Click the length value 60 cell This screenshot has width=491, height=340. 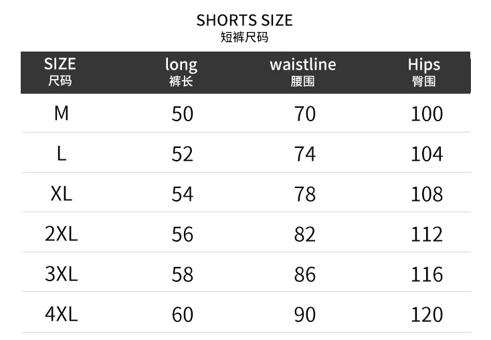tap(182, 314)
